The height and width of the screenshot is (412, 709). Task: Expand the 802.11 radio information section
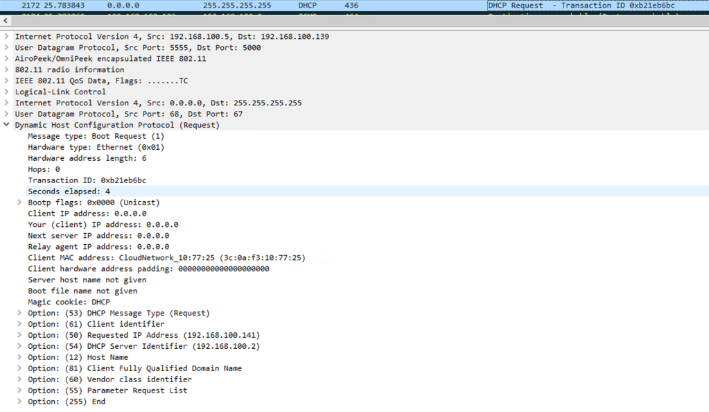(7, 70)
